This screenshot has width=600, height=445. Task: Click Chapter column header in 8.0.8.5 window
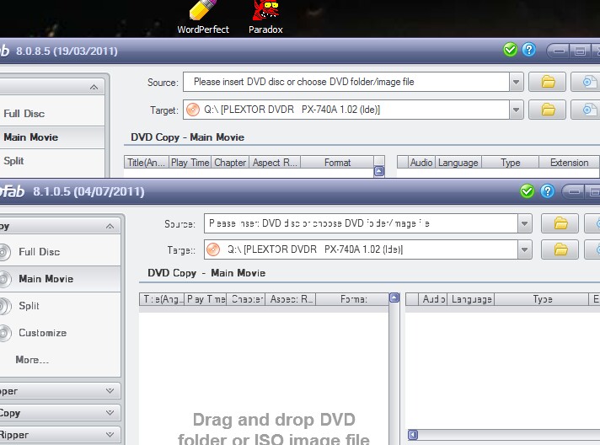coord(230,163)
